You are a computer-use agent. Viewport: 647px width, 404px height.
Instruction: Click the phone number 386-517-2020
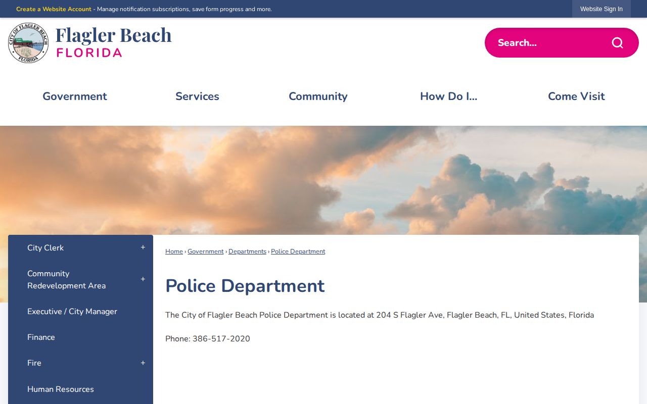pyautogui.click(x=221, y=339)
